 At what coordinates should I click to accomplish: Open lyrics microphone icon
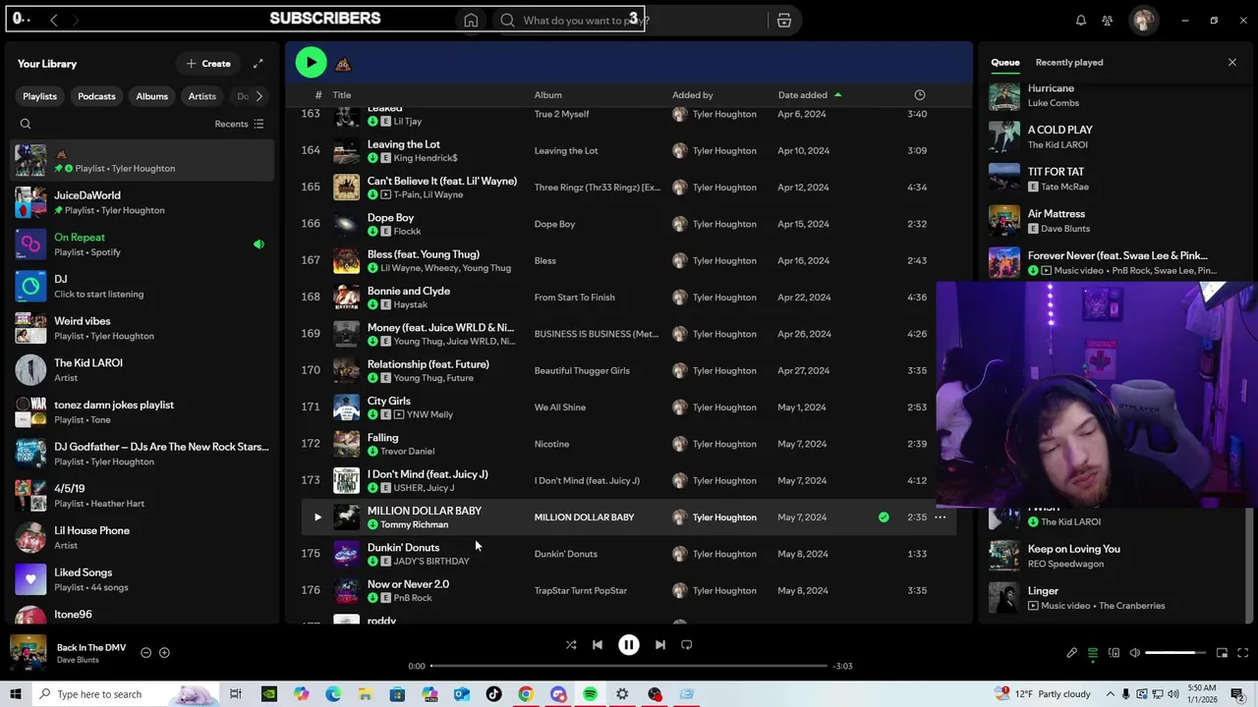tap(1072, 653)
